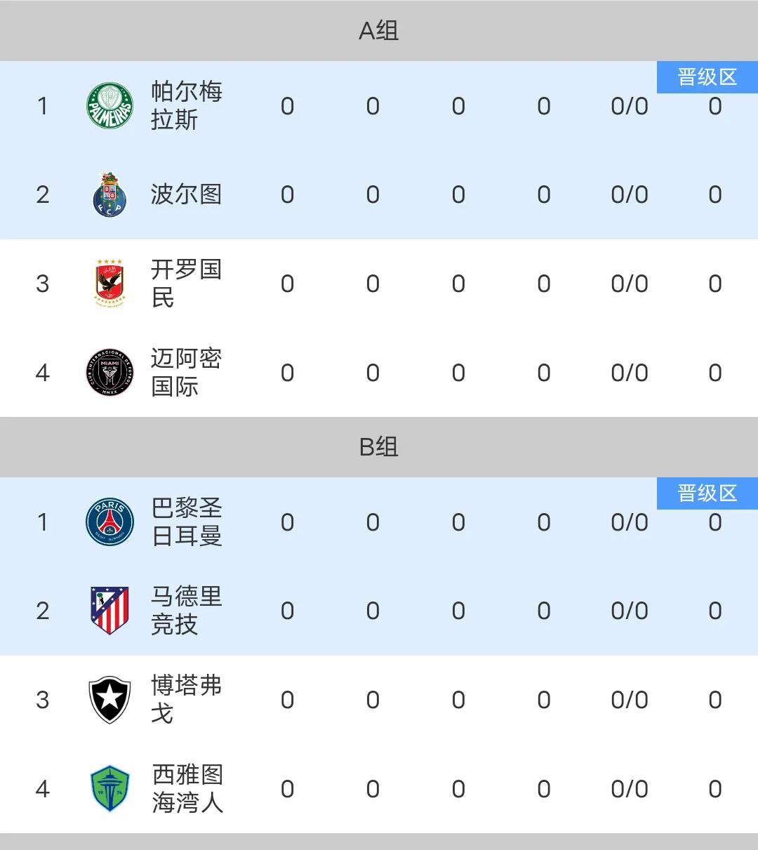
Task: Tap the Seattle Sounders crest
Action: [x=109, y=789]
